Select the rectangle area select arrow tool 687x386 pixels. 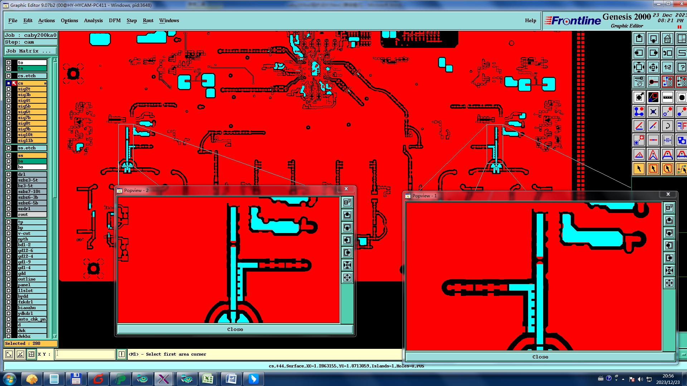(x=653, y=169)
